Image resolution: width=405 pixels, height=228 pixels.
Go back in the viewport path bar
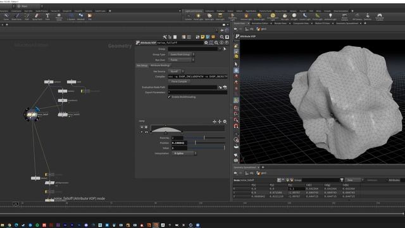(235, 29)
